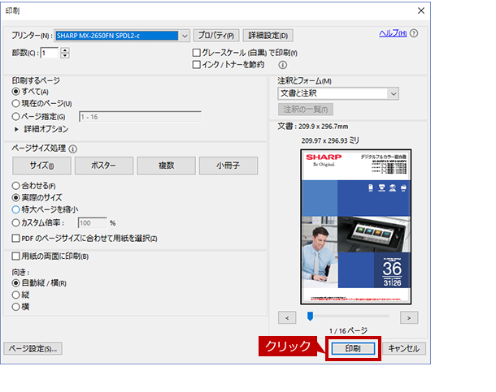The width and height of the screenshot is (496, 392).
Task: Click the キャンセル button
Action: (x=404, y=349)
